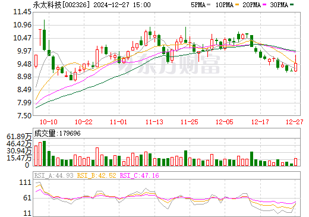The height and width of the screenshot is (217, 309).
Task: Click the stock title 永太科技[002326]
Action: click(61, 5)
